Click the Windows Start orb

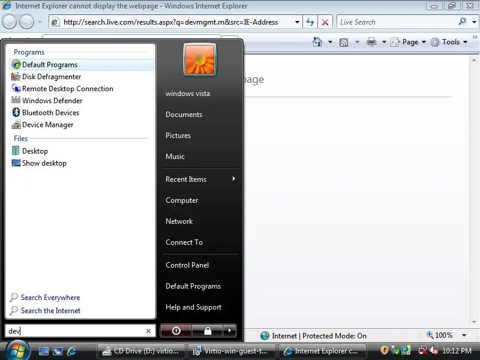coord(17,351)
